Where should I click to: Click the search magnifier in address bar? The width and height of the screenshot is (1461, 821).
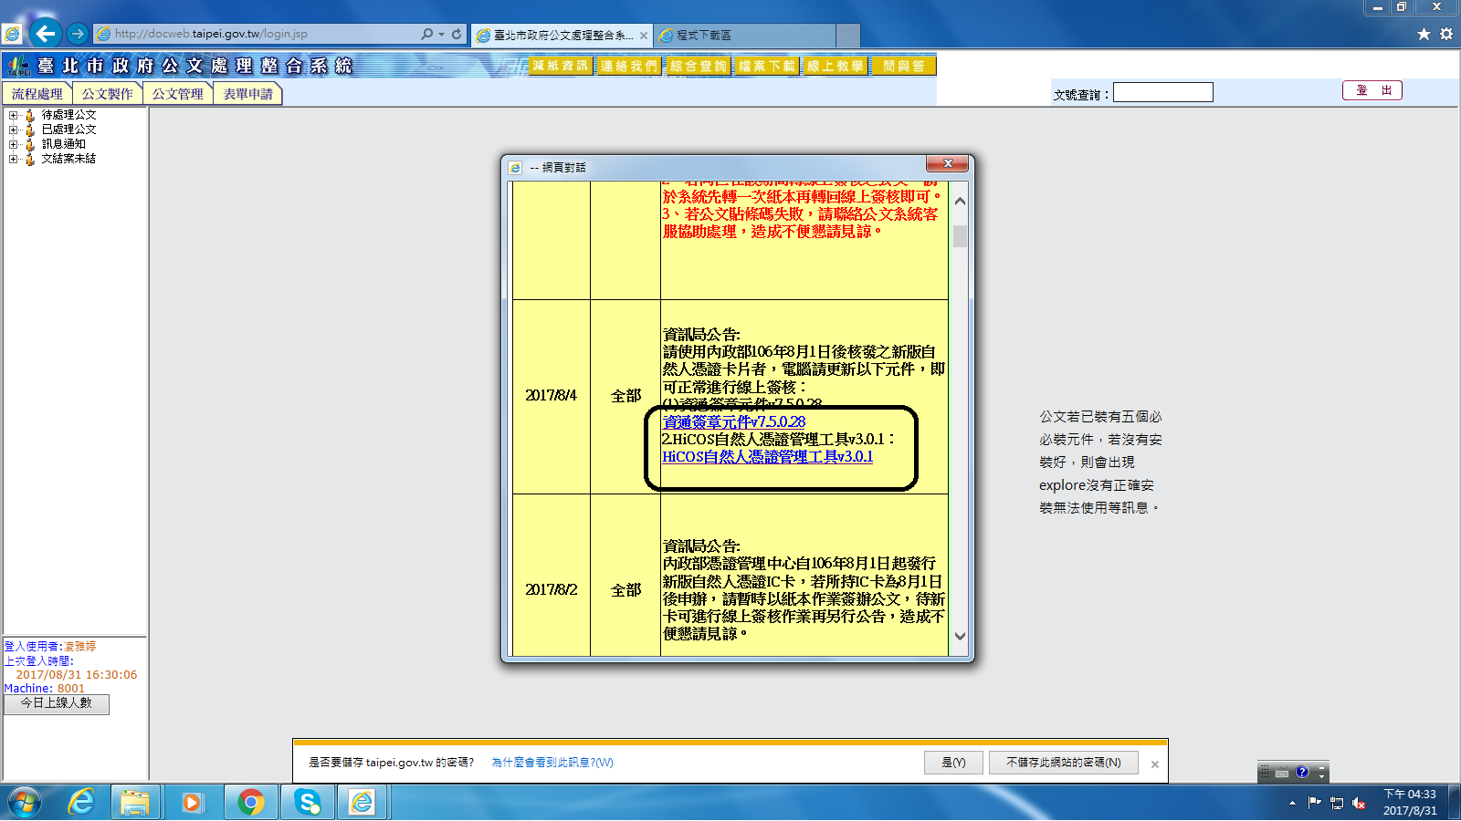[x=426, y=34]
